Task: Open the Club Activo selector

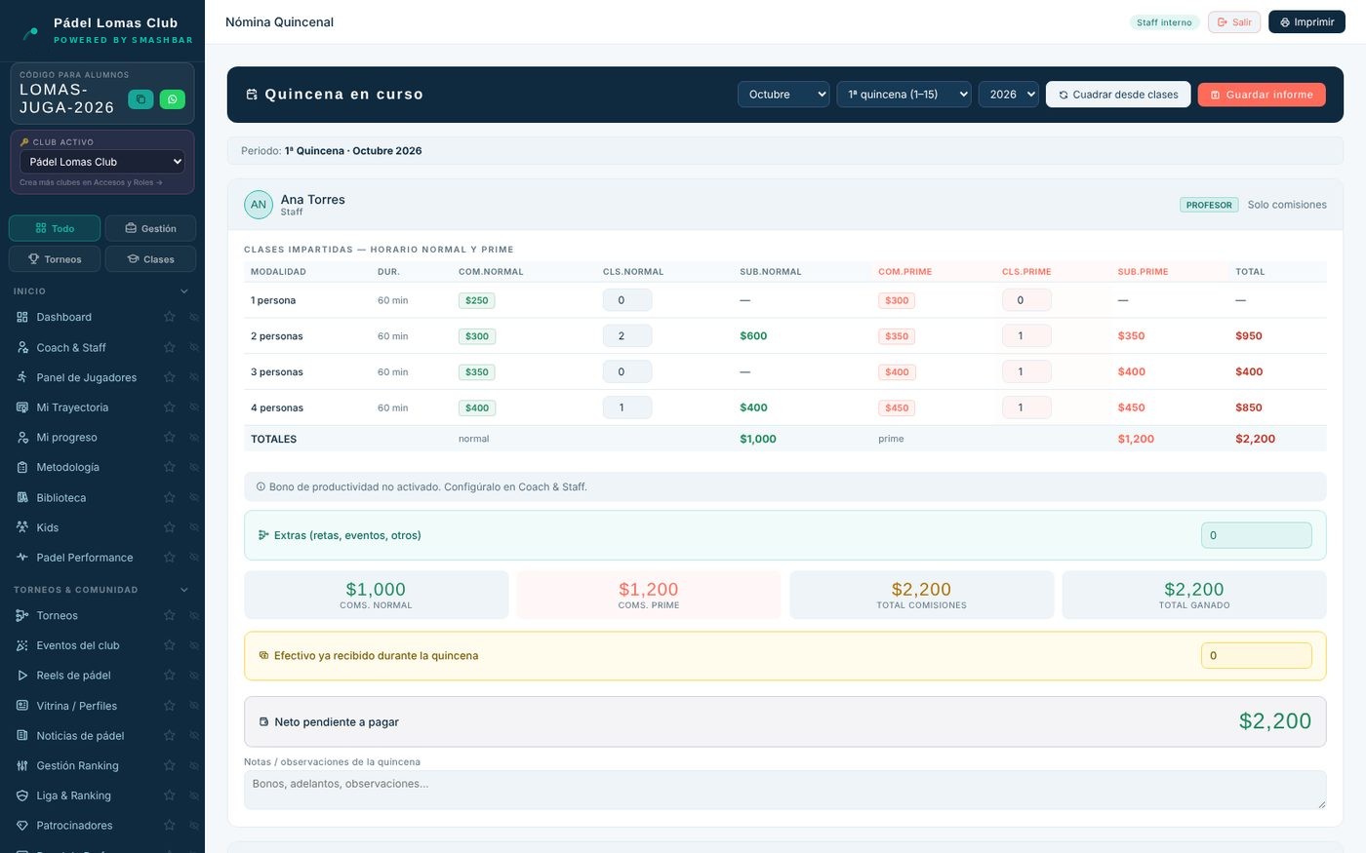Action: click(x=102, y=162)
